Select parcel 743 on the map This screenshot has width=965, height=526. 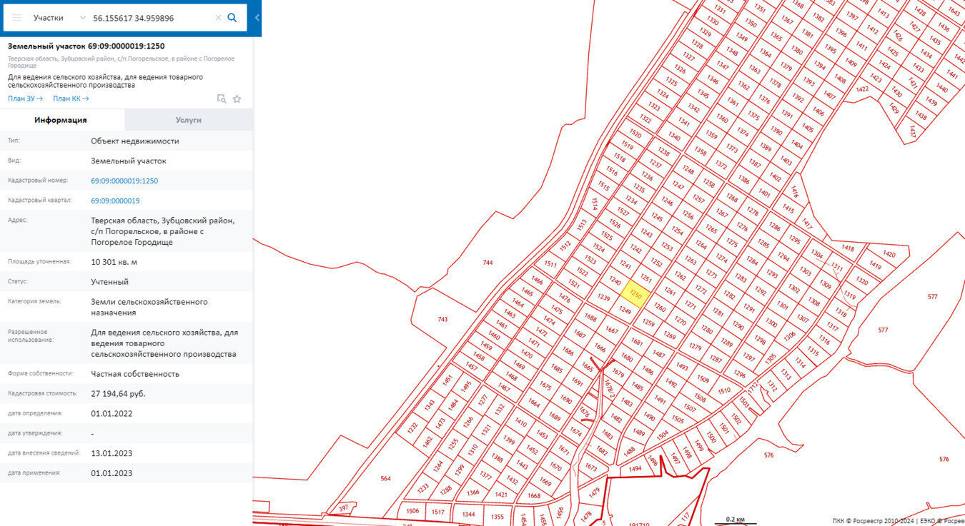click(442, 319)
